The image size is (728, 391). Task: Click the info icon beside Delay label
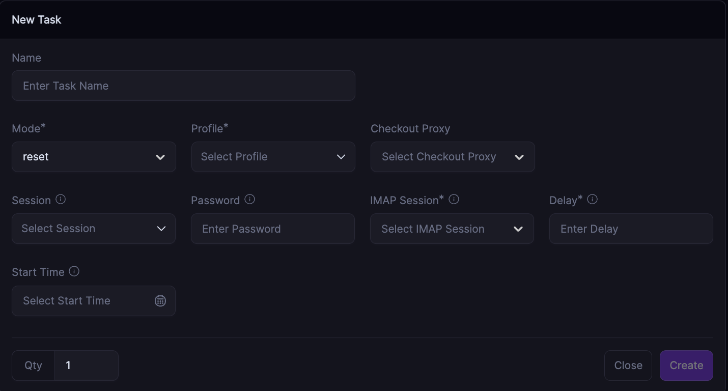click(x=592, y=199)
